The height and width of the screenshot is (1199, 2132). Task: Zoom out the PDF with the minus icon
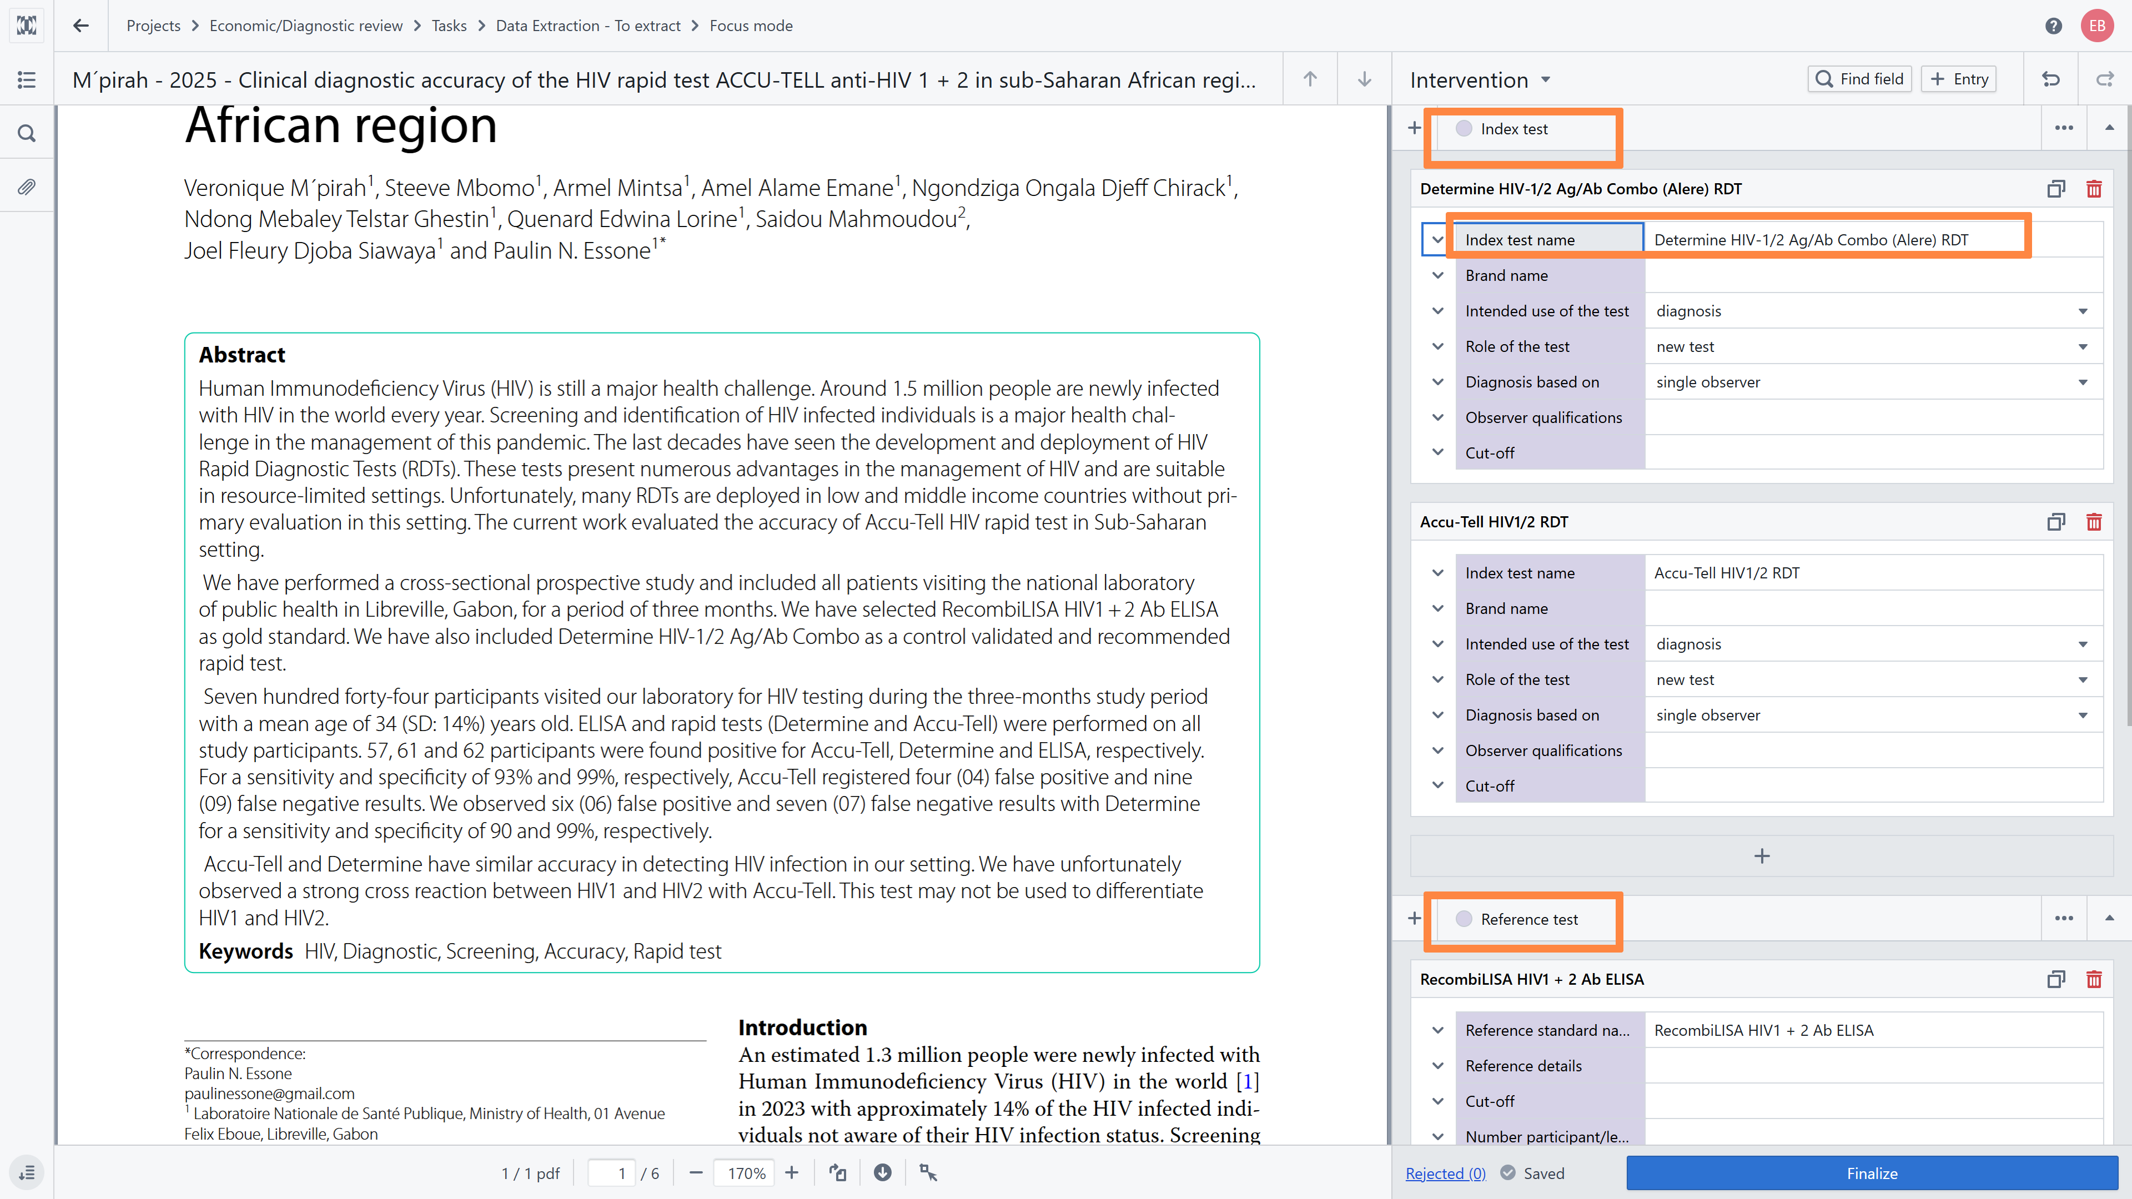point(696,1173)
